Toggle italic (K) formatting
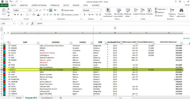The width and height of the screenshot is (190, 99). pos(18,15)
